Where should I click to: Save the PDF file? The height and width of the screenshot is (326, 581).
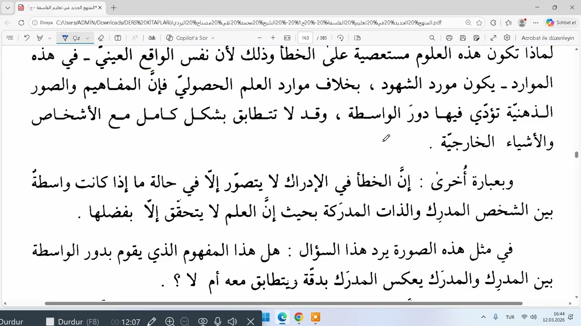[x=463, y=38]
